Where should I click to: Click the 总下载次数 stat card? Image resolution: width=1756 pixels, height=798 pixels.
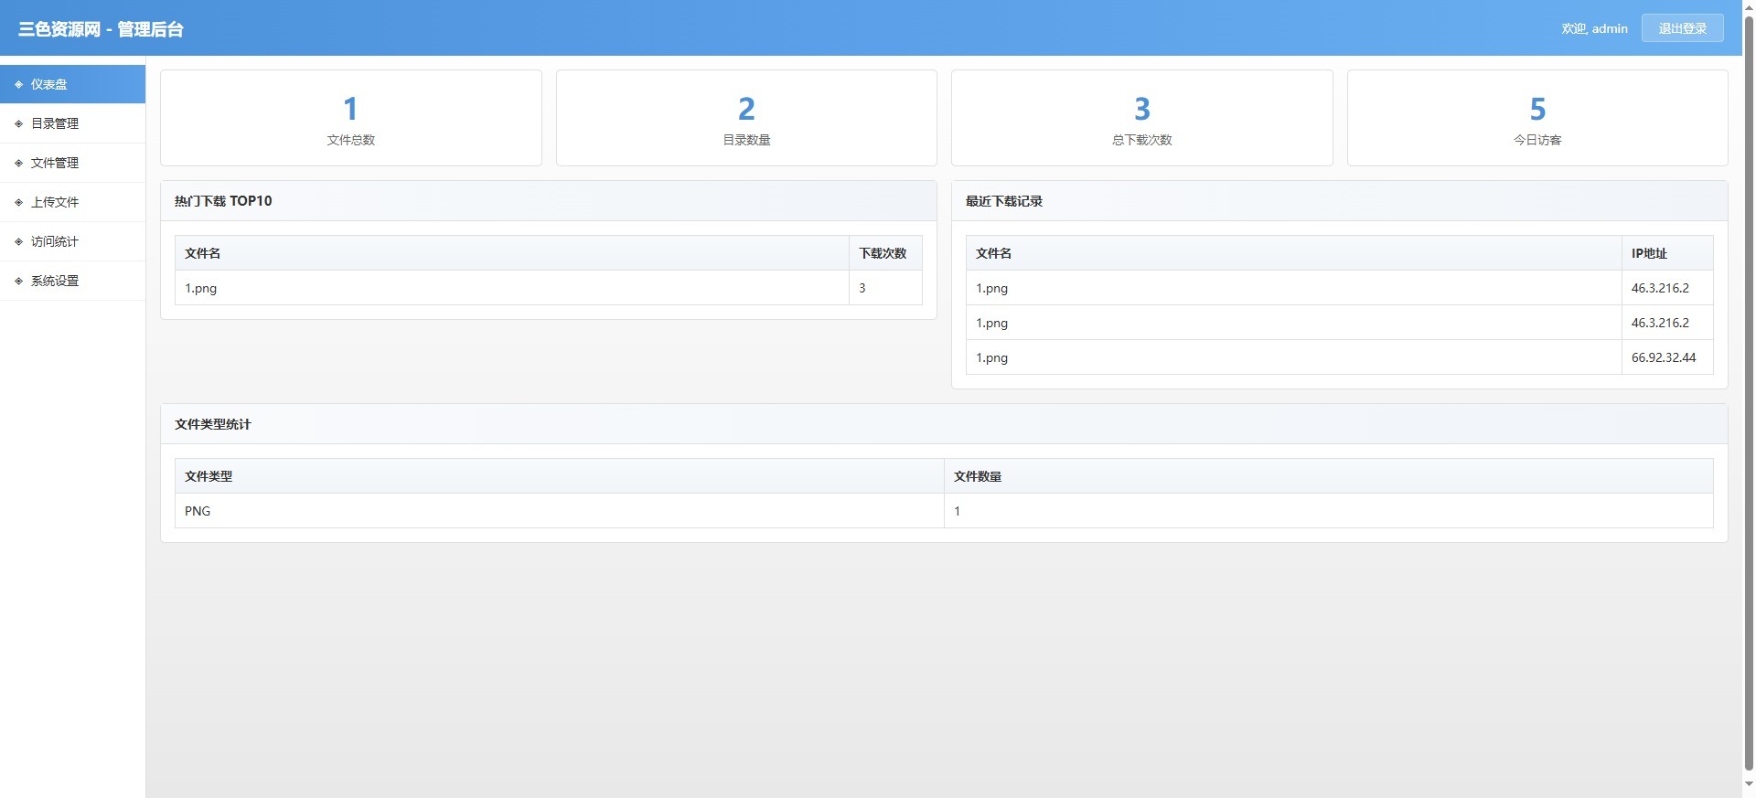[1141, 118]
